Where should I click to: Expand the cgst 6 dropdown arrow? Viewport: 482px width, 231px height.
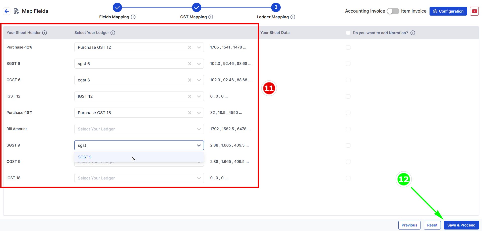click(199, 80)
